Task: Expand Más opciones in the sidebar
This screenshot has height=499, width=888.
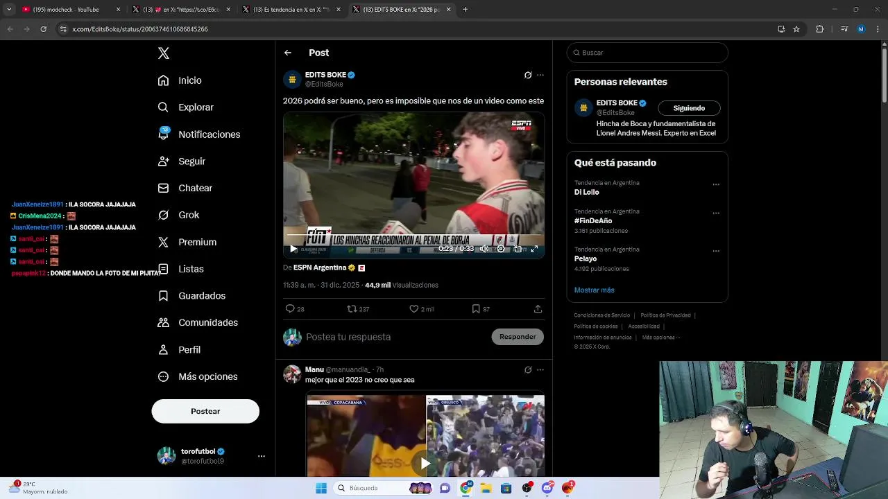Action: click(x=198, y=376)
